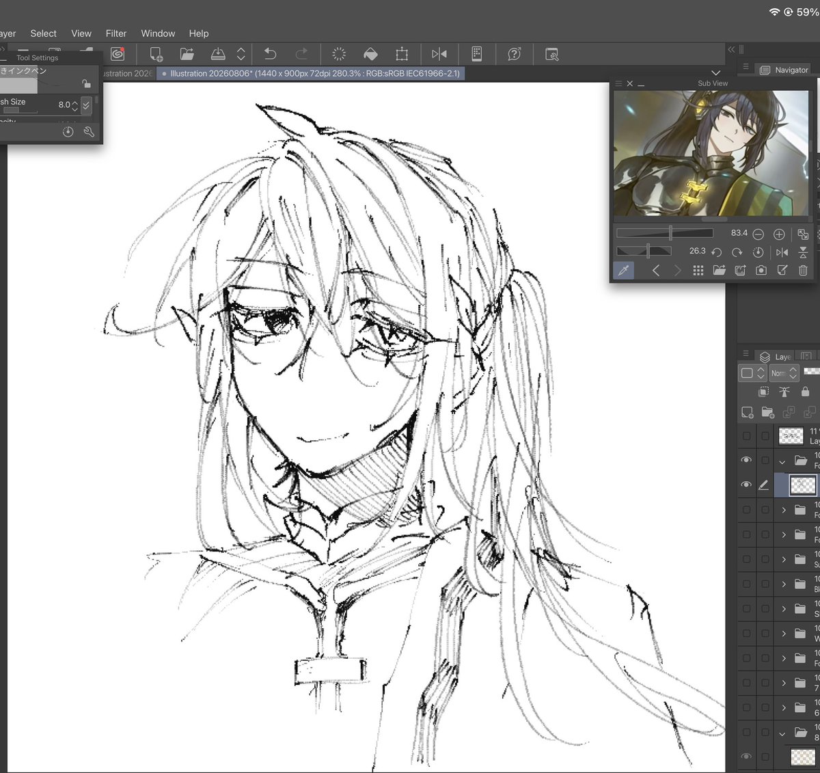Switch to the inactive 'Illustration 2026' canvas tab
The height and width of the screenshot is (773, 820).
tap(128, 73)
